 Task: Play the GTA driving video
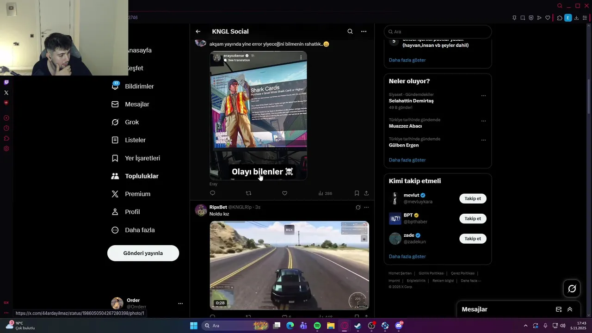289,265
